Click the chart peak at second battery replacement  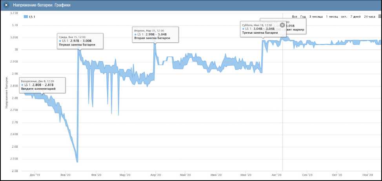[155, 43]
